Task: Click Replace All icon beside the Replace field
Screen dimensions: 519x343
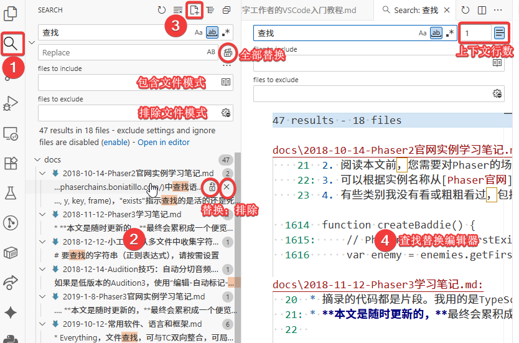Action: click(x=227, y=52)
